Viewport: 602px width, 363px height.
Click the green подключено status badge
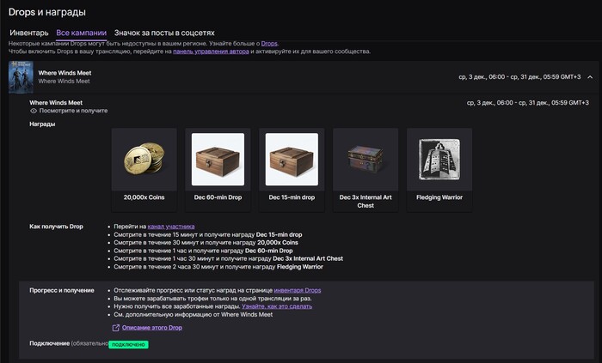(129, 345)
